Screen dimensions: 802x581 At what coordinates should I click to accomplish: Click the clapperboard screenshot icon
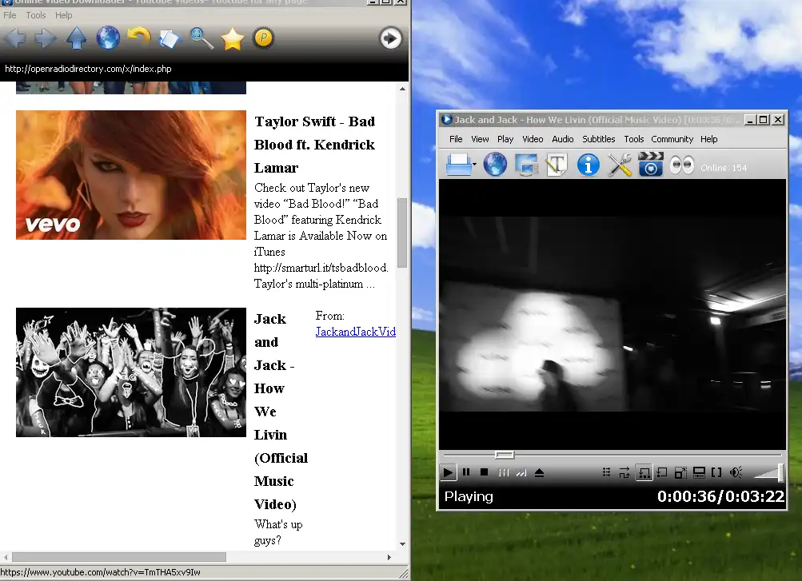point(651,164)
